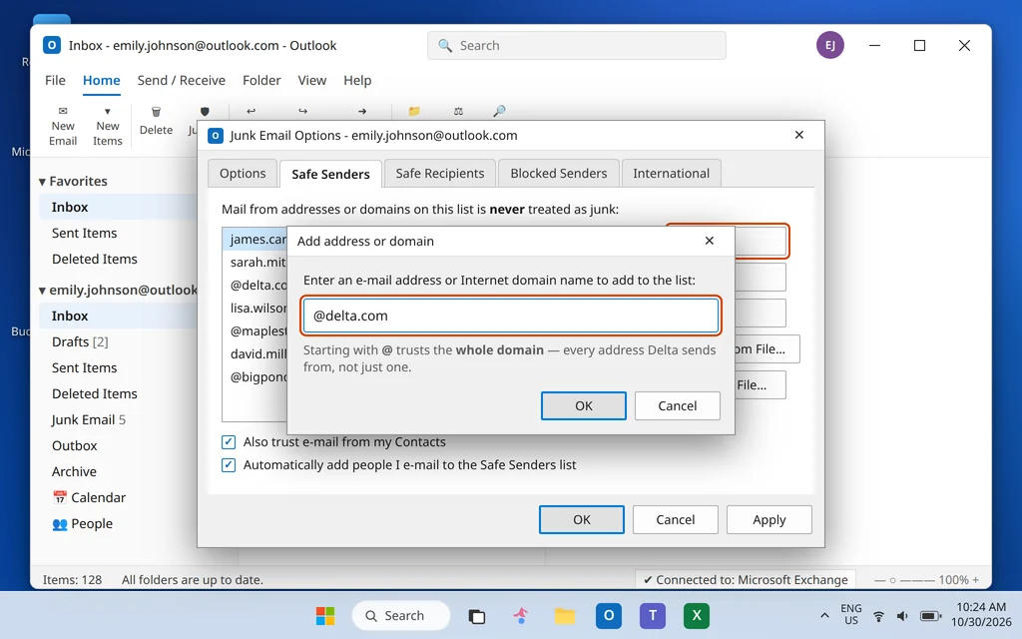This screenshot has height=639, width=1022.
Task: Click the taskbar Search box
Action: 401,615
